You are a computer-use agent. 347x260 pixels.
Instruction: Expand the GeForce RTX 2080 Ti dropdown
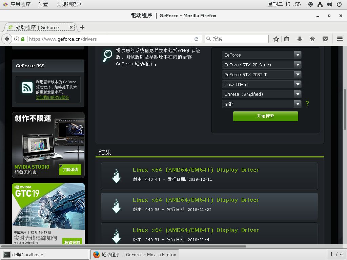[261, 74]
